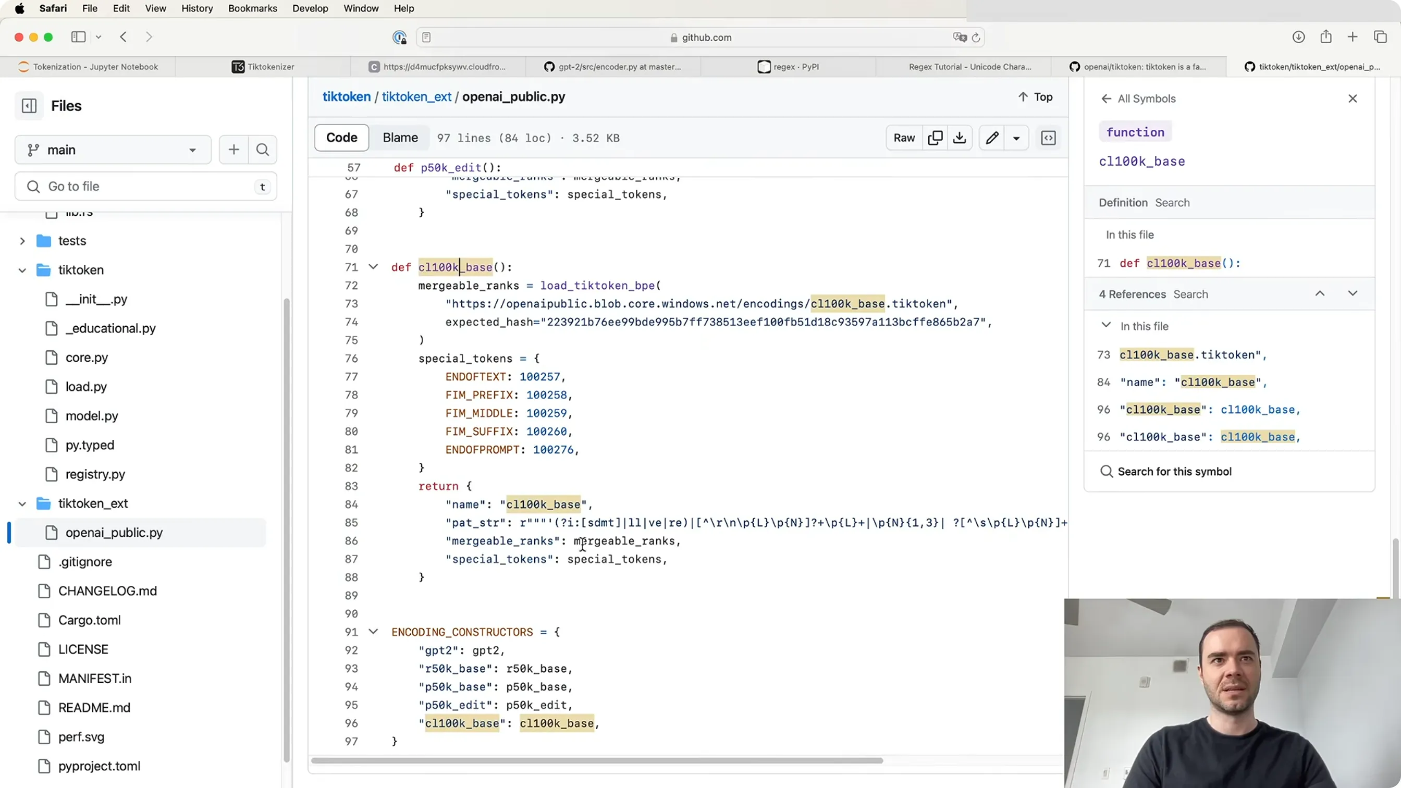Show Safari downloads icon
1401x788 pixels.
[x=1299, y=37]
